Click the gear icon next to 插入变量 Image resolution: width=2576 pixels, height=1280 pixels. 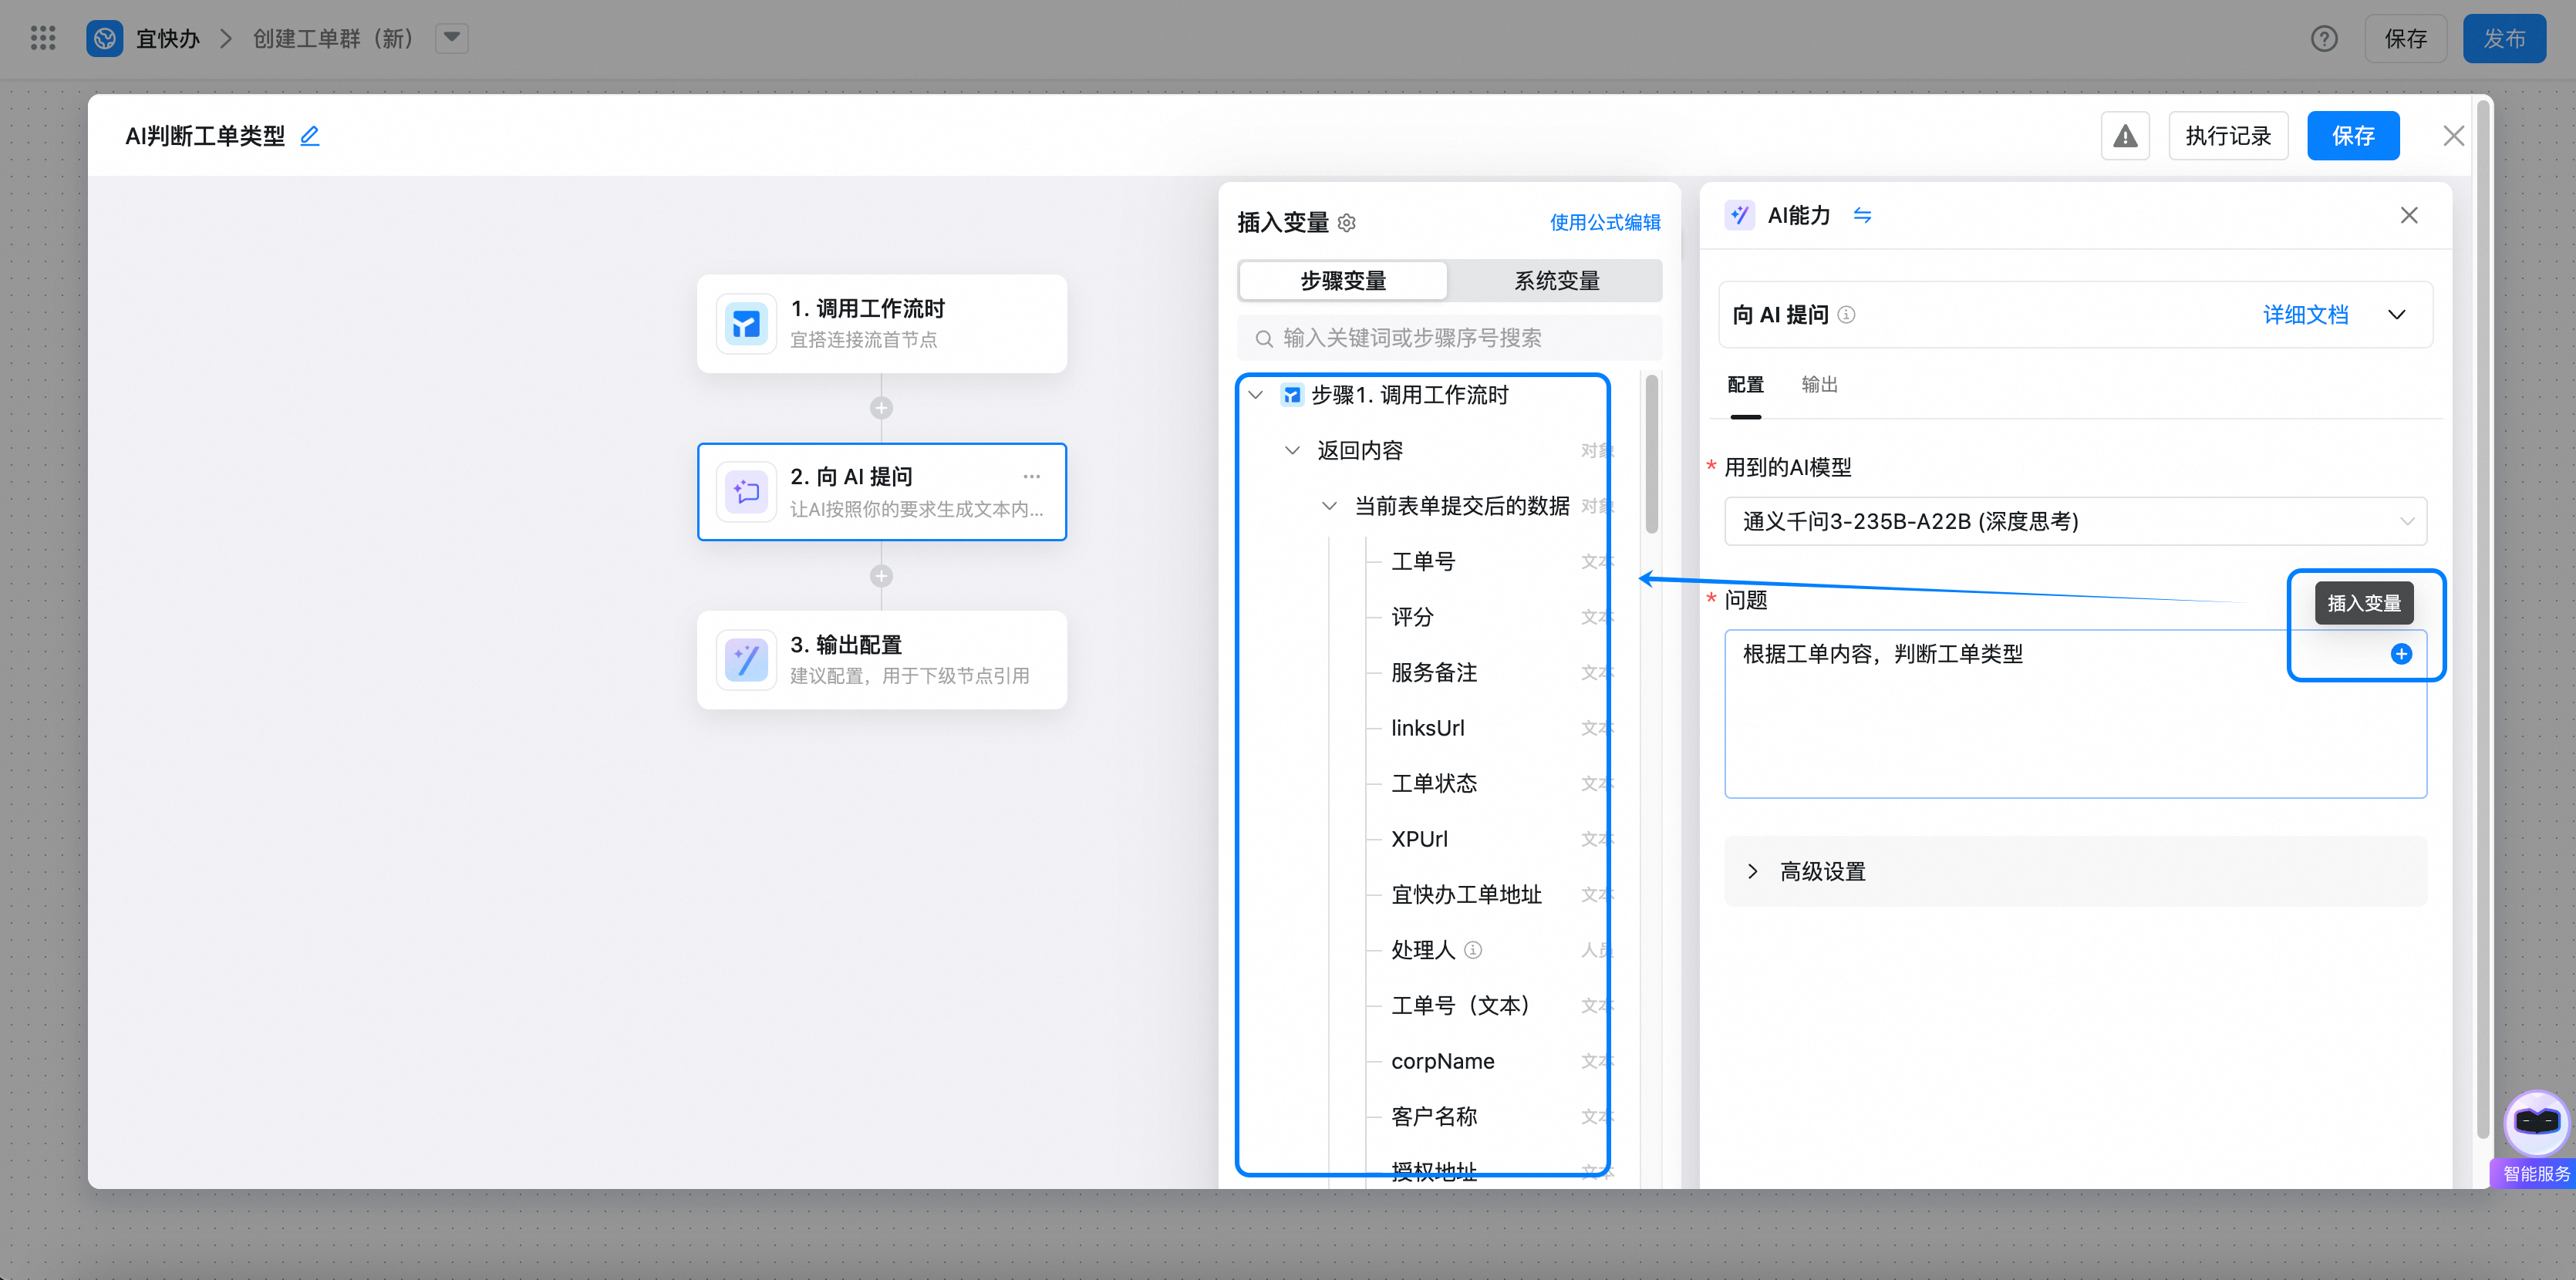(1347, 223)
